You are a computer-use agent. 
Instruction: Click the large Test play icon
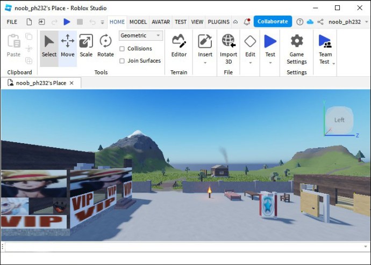click(270, 41)
